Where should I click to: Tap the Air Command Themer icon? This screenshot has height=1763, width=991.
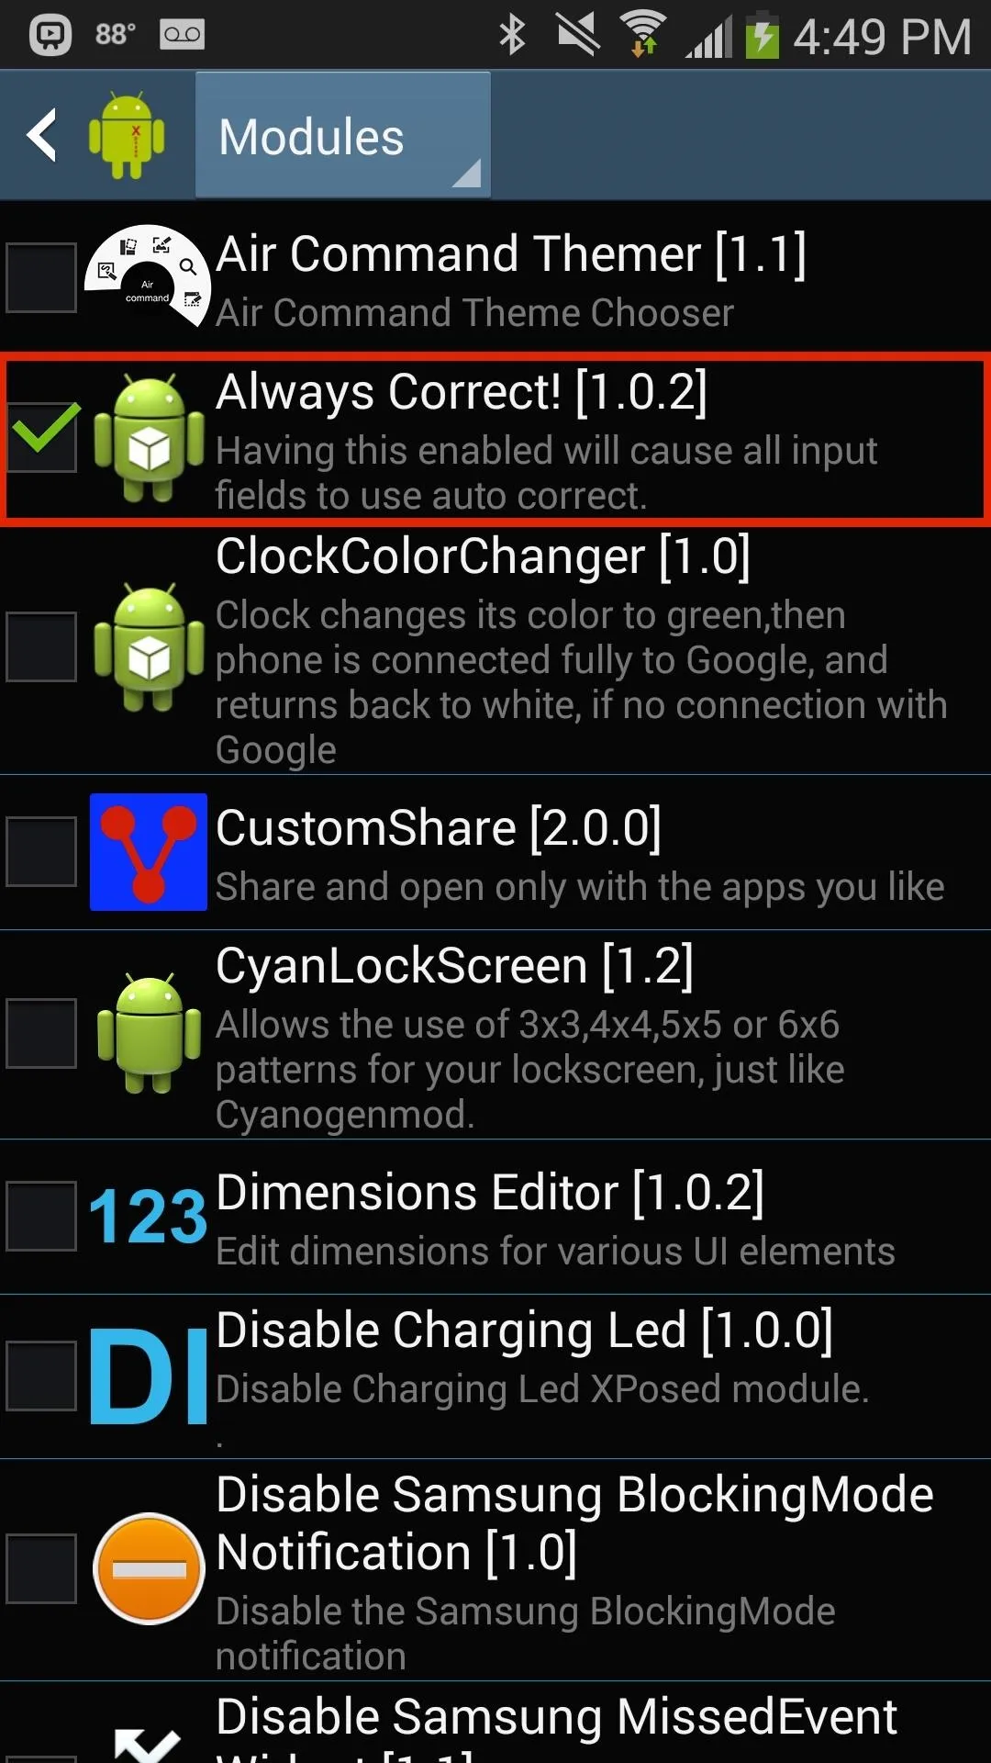(148, 276)
